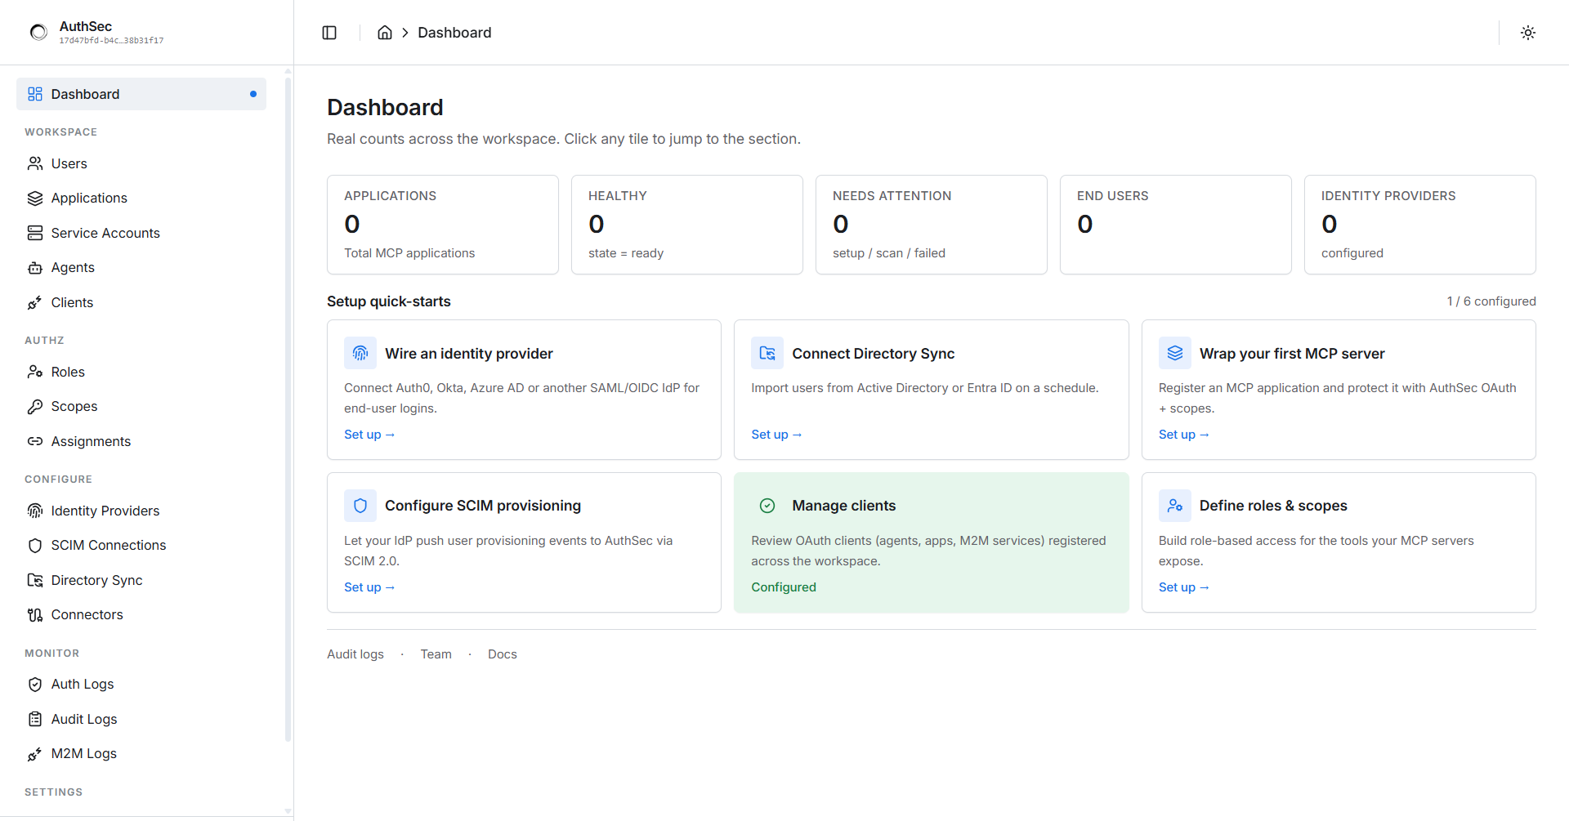Screen dimensions: 1569x821
Task: Open Scopes under AuthZ
Action: (141, 407)
